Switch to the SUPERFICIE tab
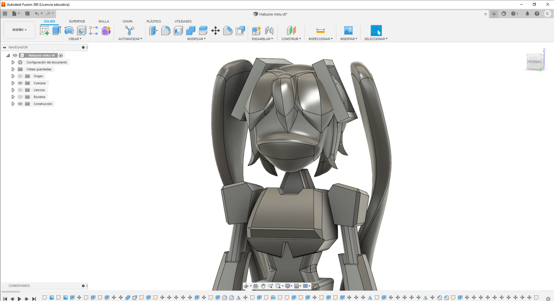The width and height of the screenshot is (554, 301). [77, 21]
